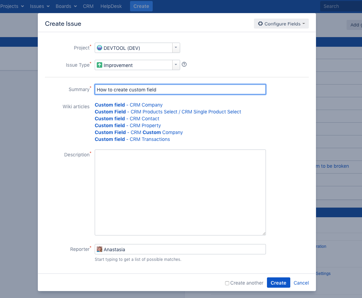
Task: Click the DEVTOOL project avatar icon
Action: [x=100, y=48]
